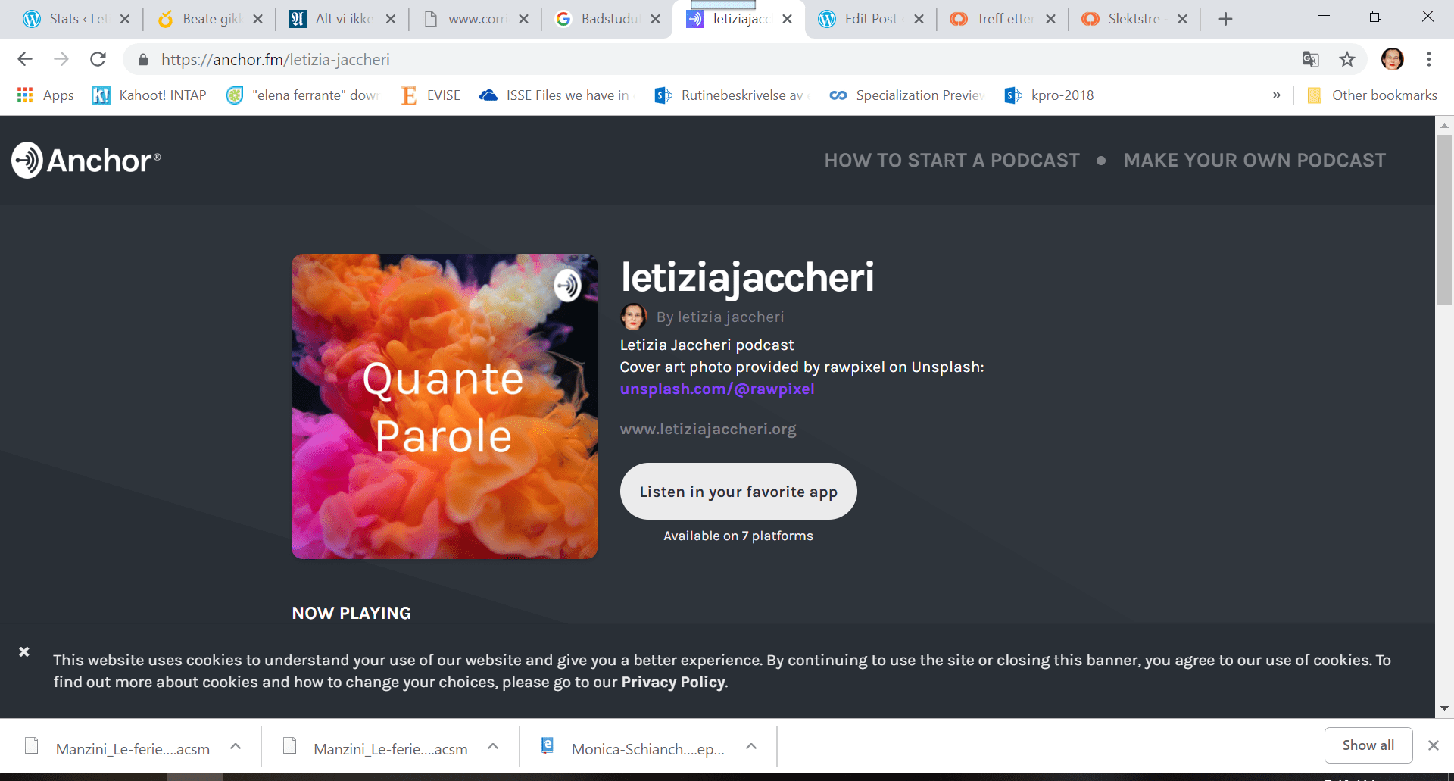Expand the Monica-Schianch download item chevron
Image resolution: width=1454 pixels, height=781 pixels.
click(x=751, y=746)
